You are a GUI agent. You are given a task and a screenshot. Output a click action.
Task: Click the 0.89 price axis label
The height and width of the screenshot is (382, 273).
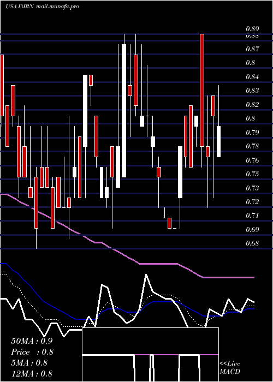tap(252, 29)
